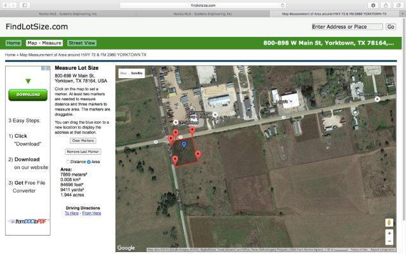Reload the page with refresh icon

282,5
